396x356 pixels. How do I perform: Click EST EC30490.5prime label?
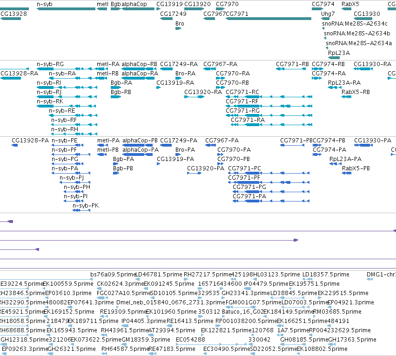[x=227, y=349]
